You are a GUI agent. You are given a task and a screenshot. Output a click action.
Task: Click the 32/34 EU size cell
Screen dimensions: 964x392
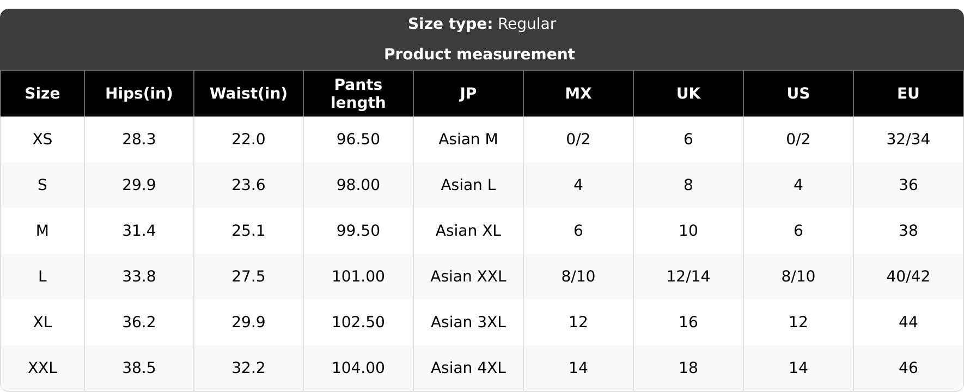tap(908, 139)
